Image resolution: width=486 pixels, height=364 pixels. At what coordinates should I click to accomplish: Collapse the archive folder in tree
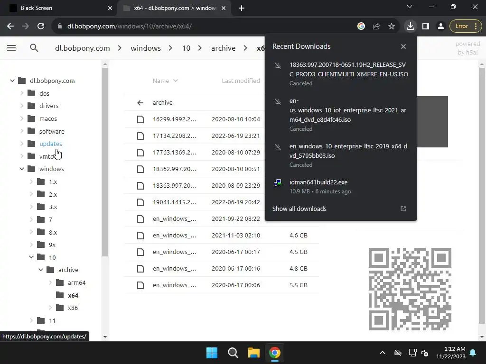pyautogui.click(x=41, y=270)
